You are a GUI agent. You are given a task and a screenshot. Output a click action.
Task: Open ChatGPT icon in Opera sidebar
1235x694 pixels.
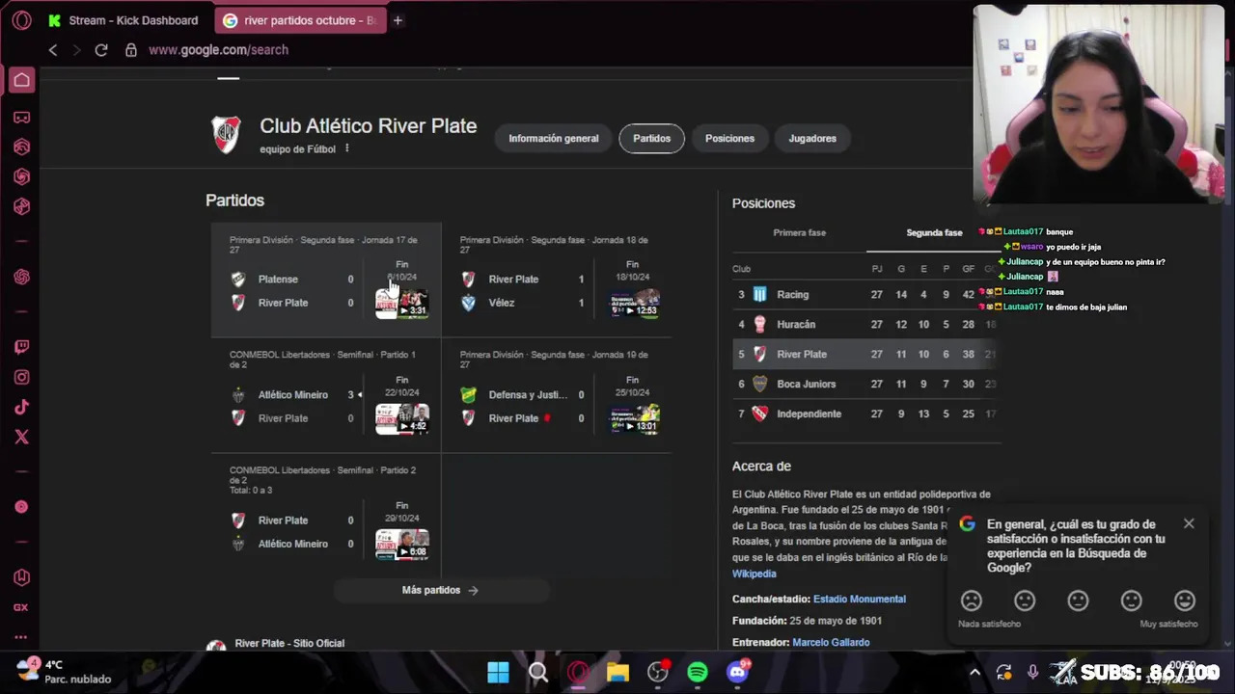tap(21, 277)
